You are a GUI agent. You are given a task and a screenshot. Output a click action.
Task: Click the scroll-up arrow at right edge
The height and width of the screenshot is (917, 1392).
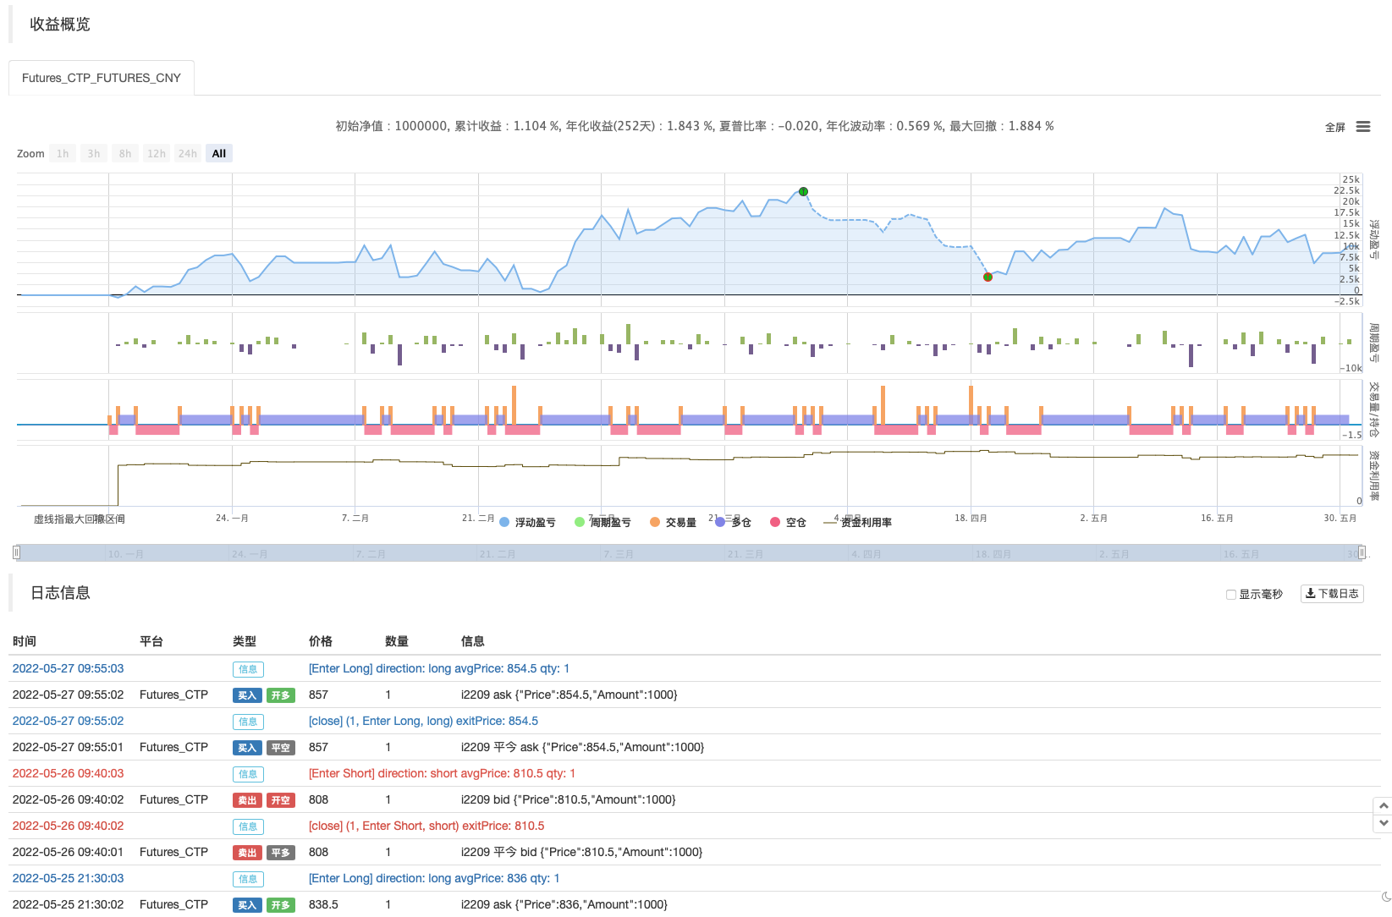click(1384, 805)
